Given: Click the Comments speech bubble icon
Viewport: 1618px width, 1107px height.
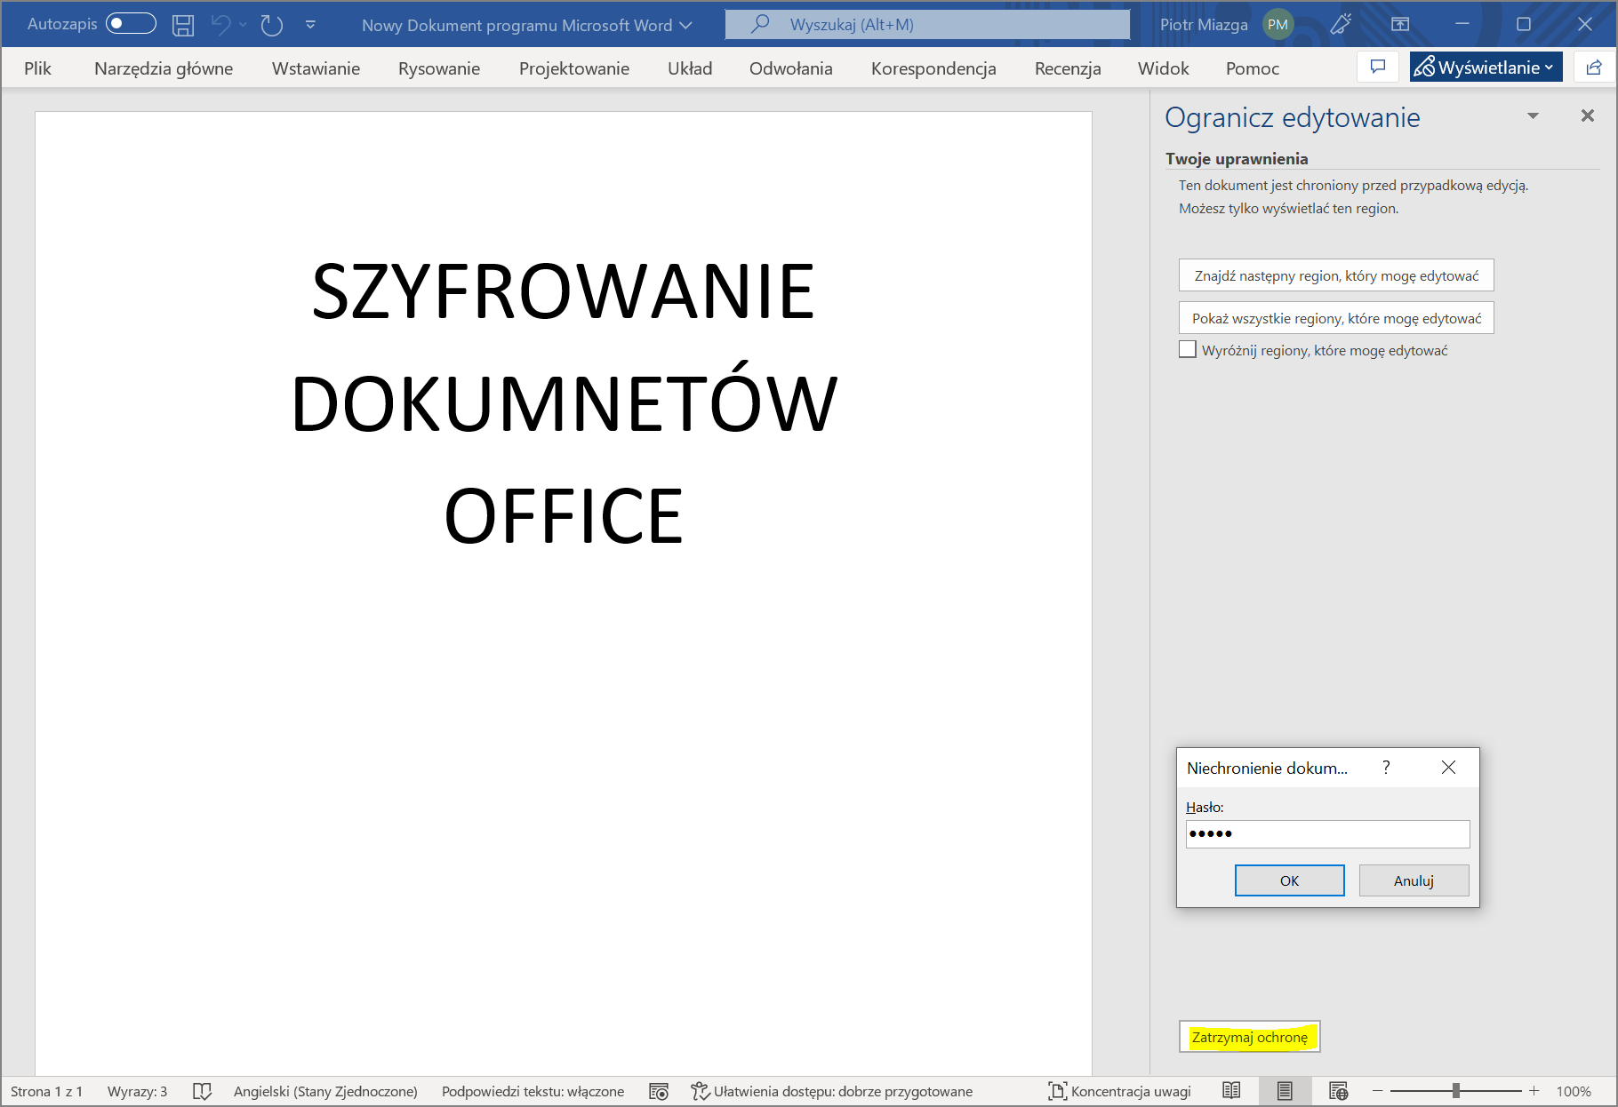Looking at the screenshot, I should (1378, 67).
